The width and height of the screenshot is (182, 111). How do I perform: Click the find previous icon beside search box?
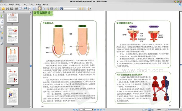[x=79, y=8]
